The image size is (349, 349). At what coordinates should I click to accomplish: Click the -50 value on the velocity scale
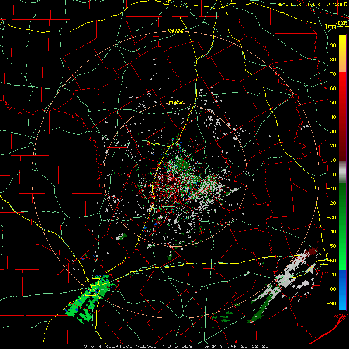pyautogui.click(x=332, y=246)
